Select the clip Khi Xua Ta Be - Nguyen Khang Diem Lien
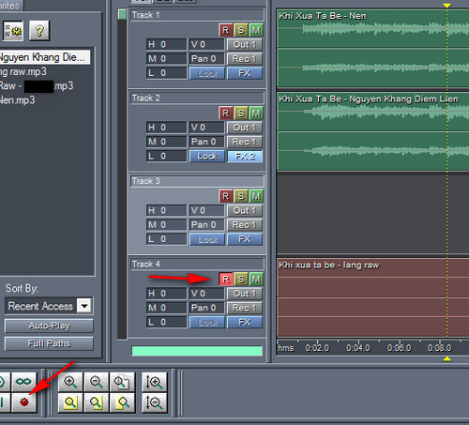 coord(372,131)
